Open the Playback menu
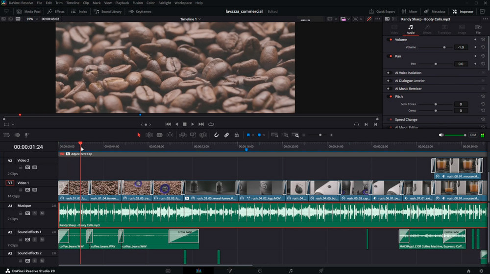The height and width of the screenshot is (274, 490). click(122, 3)
